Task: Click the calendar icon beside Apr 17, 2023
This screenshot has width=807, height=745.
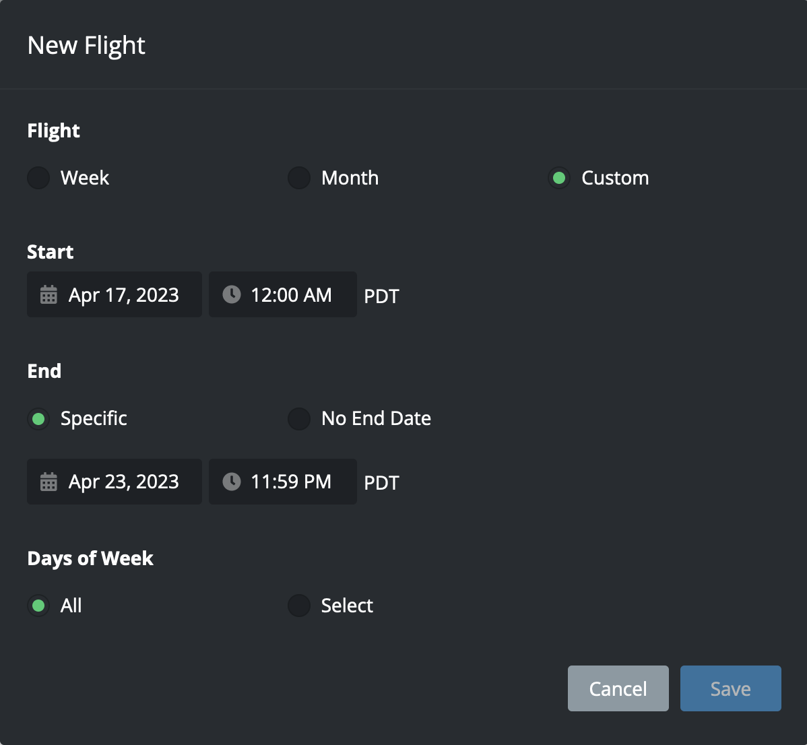Action: click(x=49, y=295)
